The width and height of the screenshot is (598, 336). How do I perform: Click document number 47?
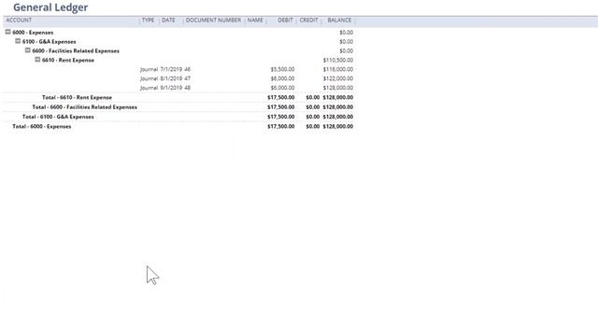coord(187,78)
